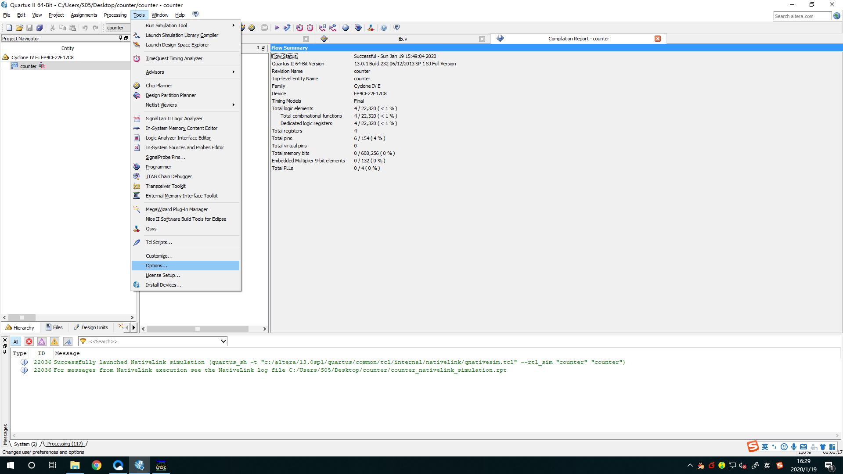Select License Setup... menu item

pos(185,275)
